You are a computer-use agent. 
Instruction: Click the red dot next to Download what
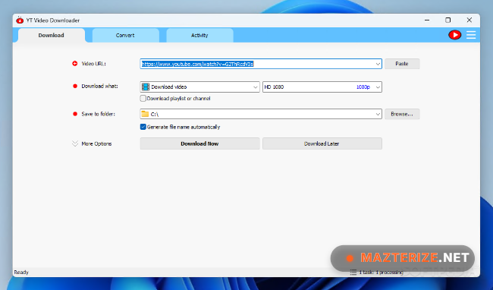pyautogui.click(x=75, y=87)
